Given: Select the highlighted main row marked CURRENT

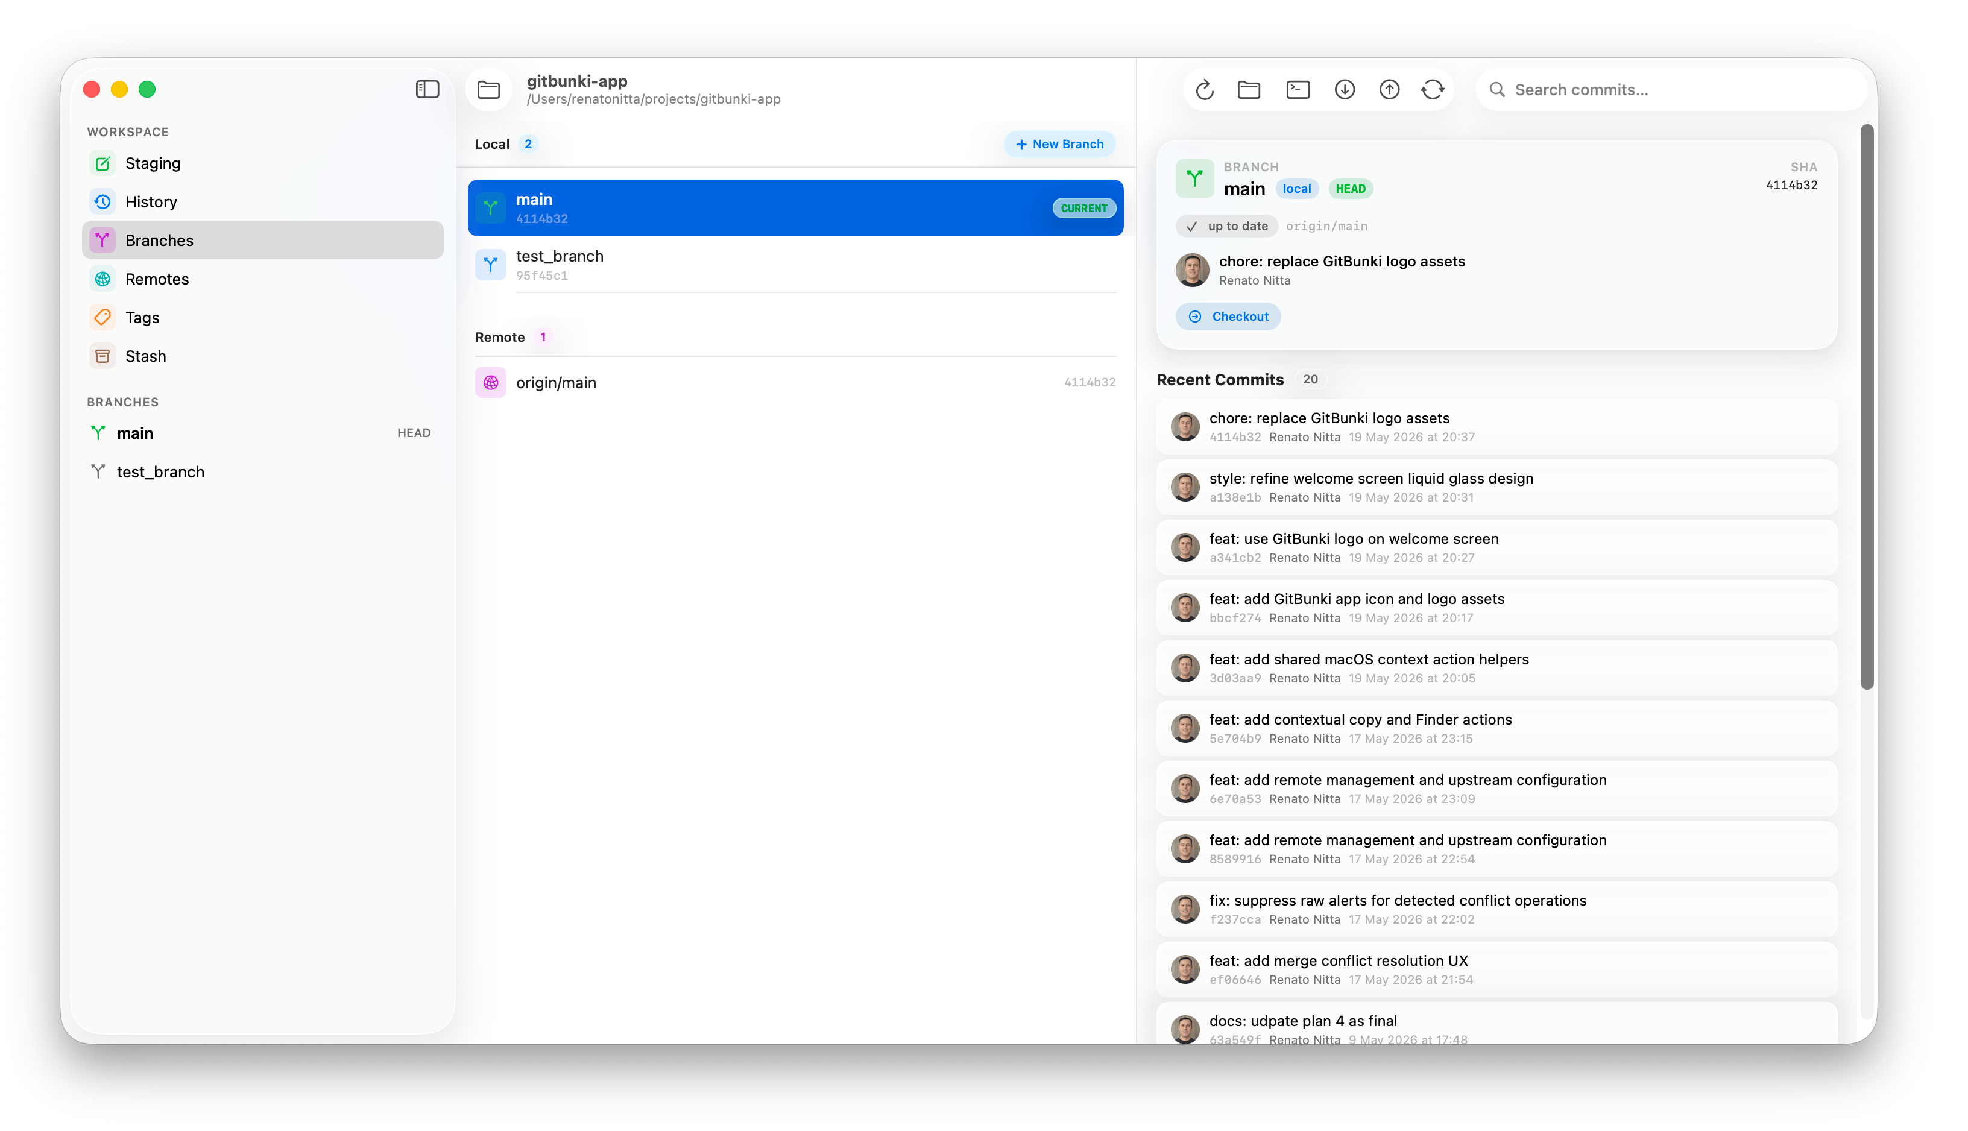Looking at the screenshot, I should pos(795,208).
